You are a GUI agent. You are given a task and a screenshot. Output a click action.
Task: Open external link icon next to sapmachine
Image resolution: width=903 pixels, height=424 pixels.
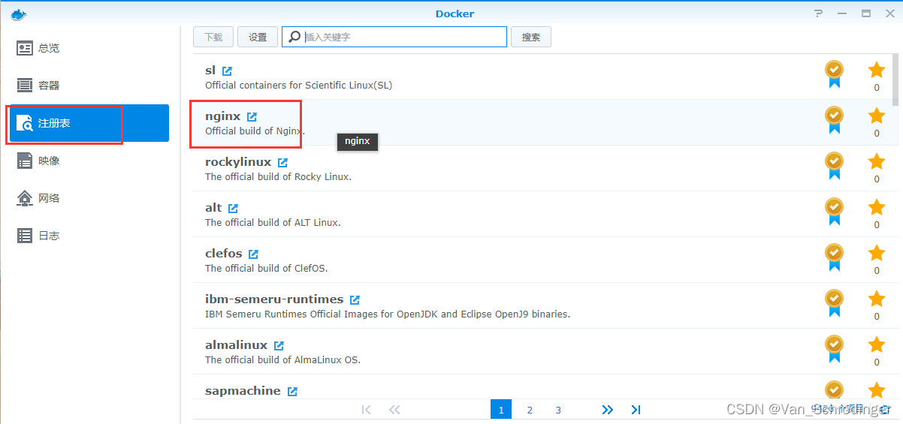292,392
